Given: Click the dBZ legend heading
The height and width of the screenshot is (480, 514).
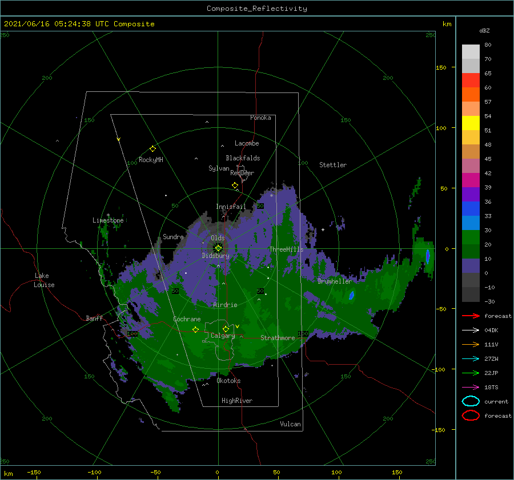Looking at the screenshot, I should 484,30.
